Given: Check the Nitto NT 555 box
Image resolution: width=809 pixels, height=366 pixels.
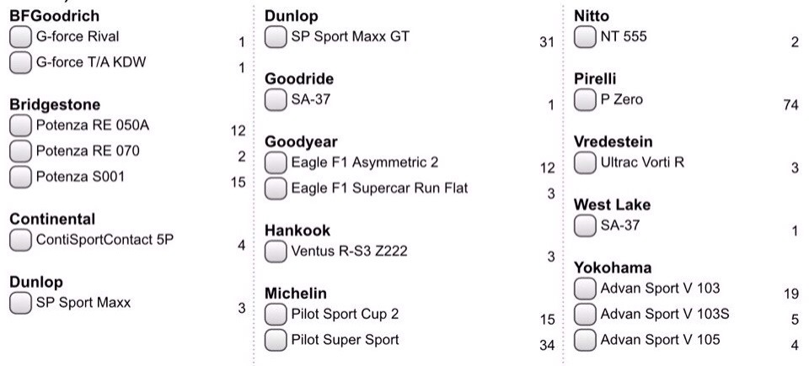Looking at the screenshot, I should tap(585, 37).
